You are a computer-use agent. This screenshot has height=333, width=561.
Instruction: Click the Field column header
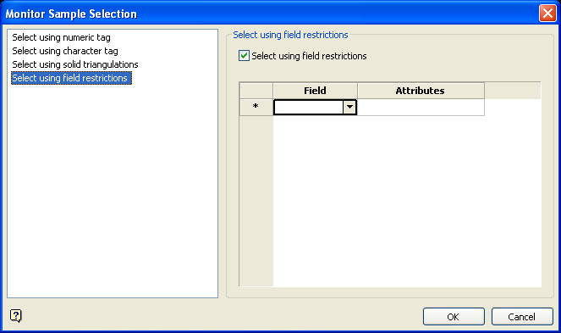click(316, 91)
